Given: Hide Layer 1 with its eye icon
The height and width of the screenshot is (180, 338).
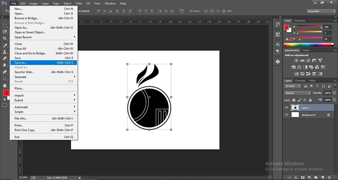Looking at the screenshot, I should pyautogui.click(x=287, y=108).
